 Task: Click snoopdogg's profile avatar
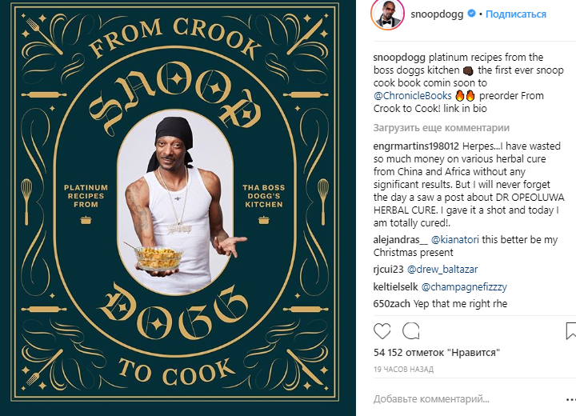(387, 14)
